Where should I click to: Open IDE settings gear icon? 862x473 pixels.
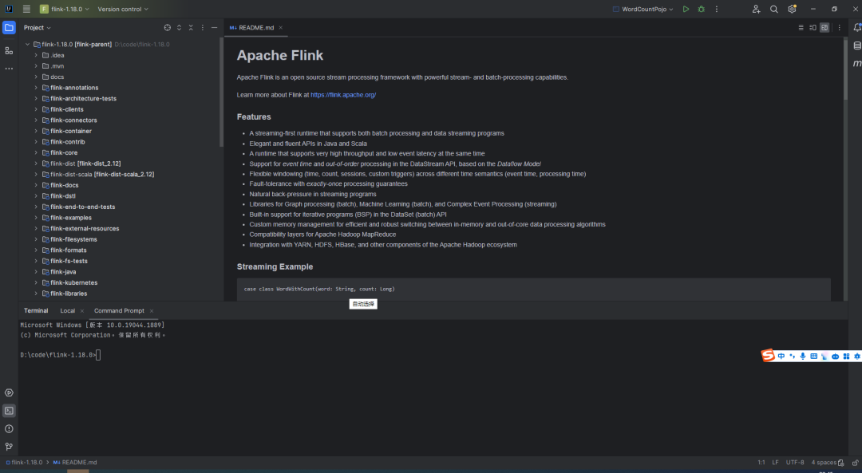point(792,9)
